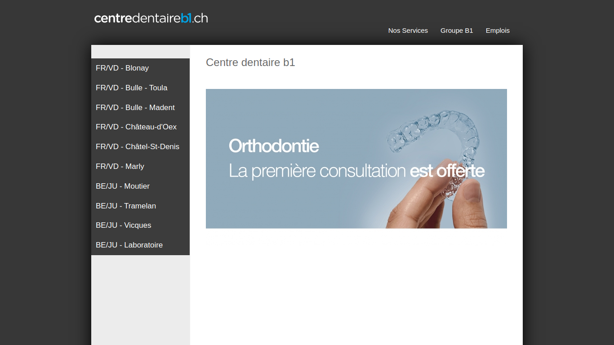Click the Centre dentaire b1 heading
The image size is (614, 345).
[x=250, y=62]
